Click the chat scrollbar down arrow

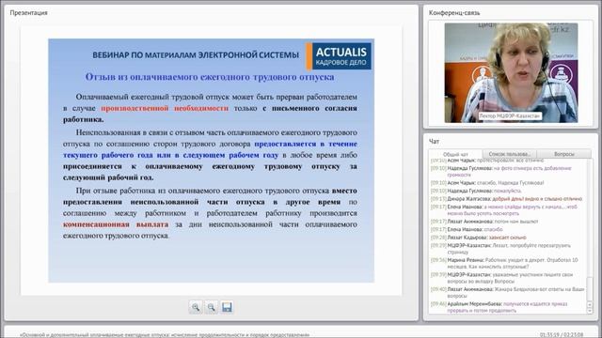[590, 311]
